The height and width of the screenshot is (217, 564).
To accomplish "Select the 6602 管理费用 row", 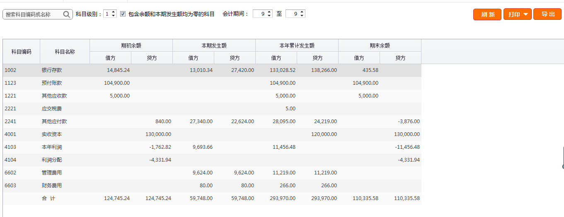I will 52,173.
